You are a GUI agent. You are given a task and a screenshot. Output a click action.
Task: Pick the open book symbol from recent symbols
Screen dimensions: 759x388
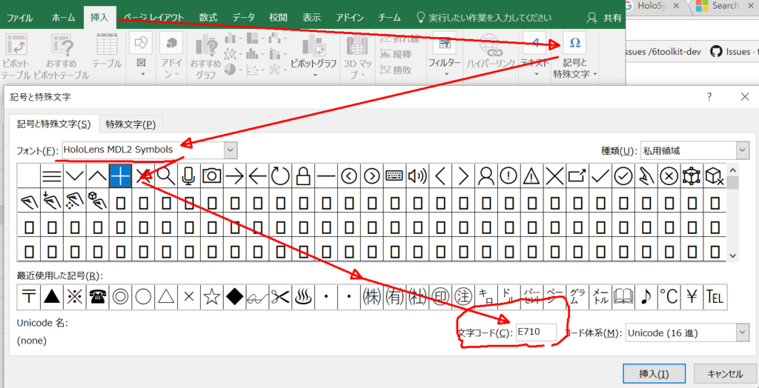click(x=623, y=297)
